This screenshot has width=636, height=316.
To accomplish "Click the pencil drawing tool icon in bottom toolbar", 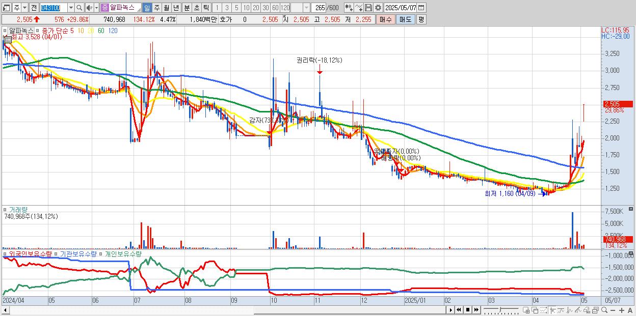I will coord(578,310).
